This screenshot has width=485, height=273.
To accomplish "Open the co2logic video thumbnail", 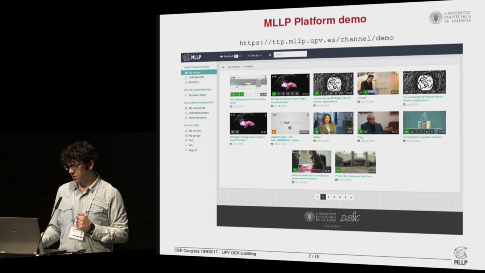I will coord(378,83).
